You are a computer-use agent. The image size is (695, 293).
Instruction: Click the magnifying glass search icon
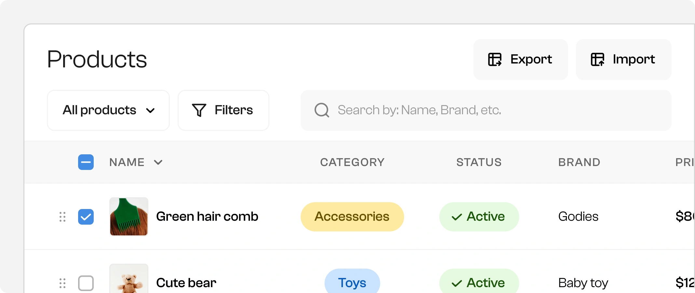321,110
